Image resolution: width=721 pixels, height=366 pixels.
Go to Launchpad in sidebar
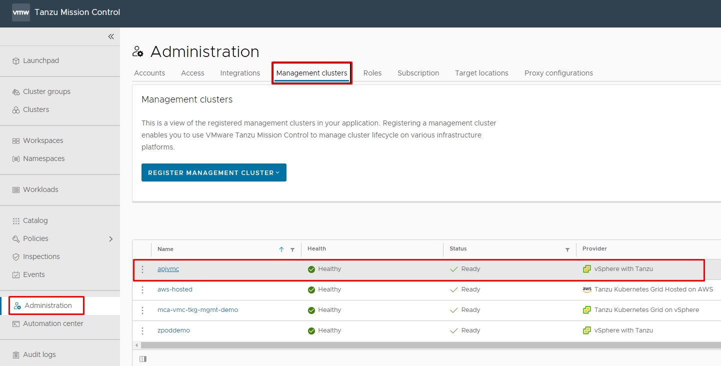pyautogui.click(x=41, y=61)
